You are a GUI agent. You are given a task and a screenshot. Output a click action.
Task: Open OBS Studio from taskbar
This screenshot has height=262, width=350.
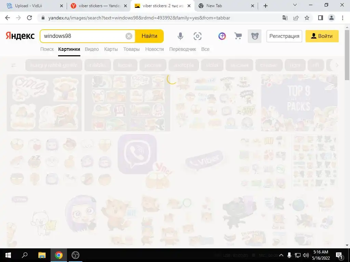point(76,255)
